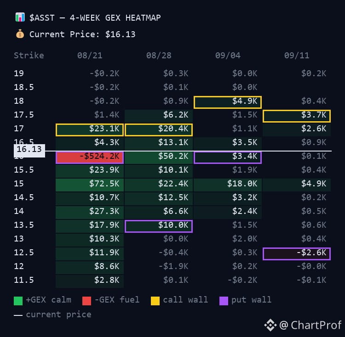The width and height of the screenshot is (345, 337).
Task: Click the $4.9K cell at strike 15
Action: (297, 185)
